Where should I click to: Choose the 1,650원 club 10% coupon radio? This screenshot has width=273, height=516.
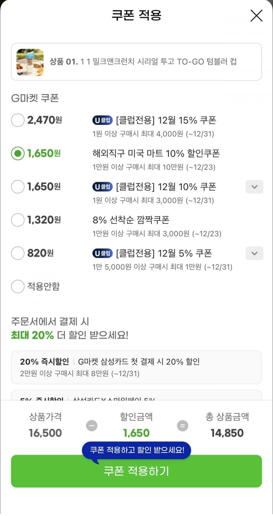coord(18,187)
